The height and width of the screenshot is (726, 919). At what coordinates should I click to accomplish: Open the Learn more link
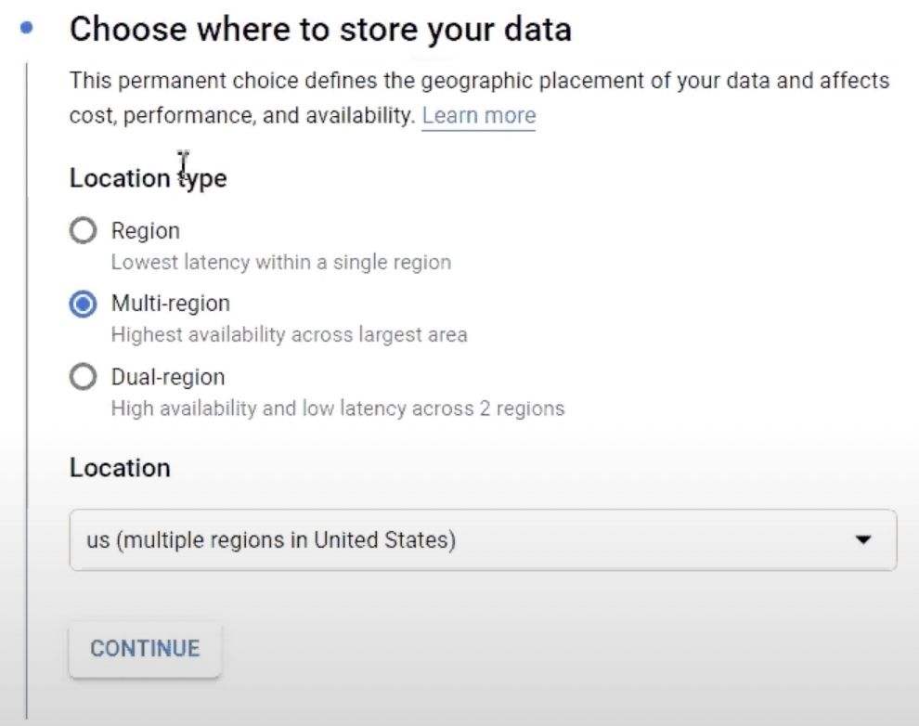479,115
